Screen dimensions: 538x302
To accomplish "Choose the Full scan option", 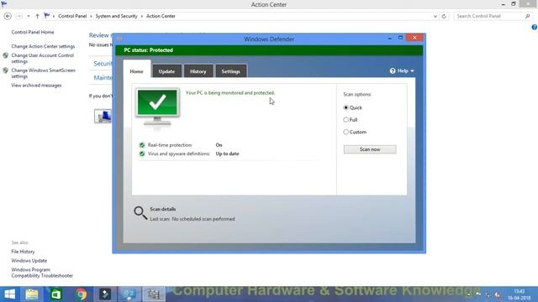I will pyautogui.click(x=345, y=120).
